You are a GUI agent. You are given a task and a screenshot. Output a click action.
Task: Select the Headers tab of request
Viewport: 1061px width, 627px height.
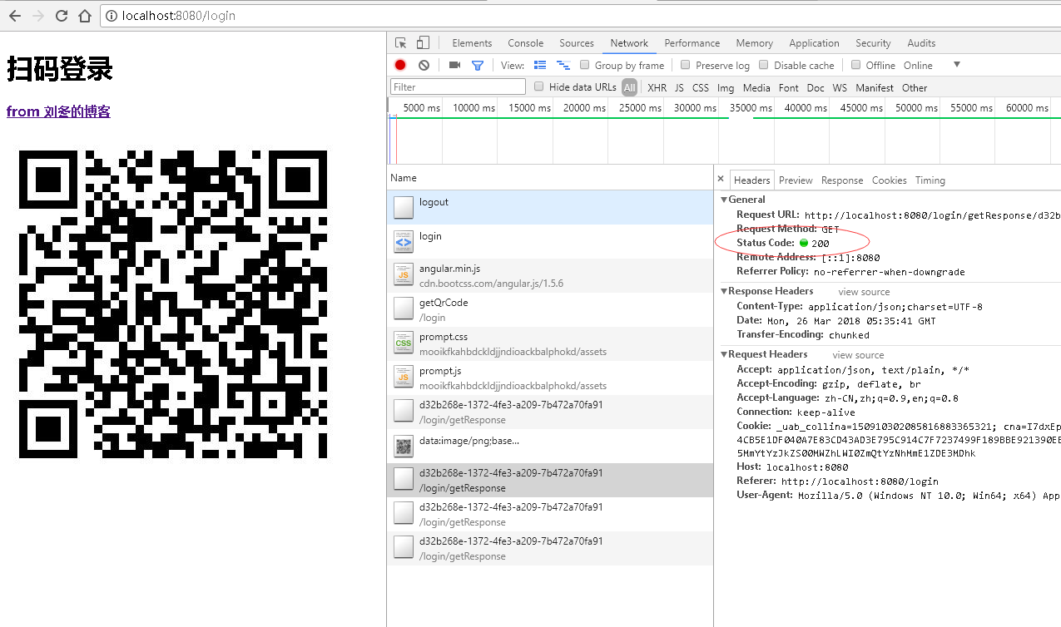pos(752,180)
